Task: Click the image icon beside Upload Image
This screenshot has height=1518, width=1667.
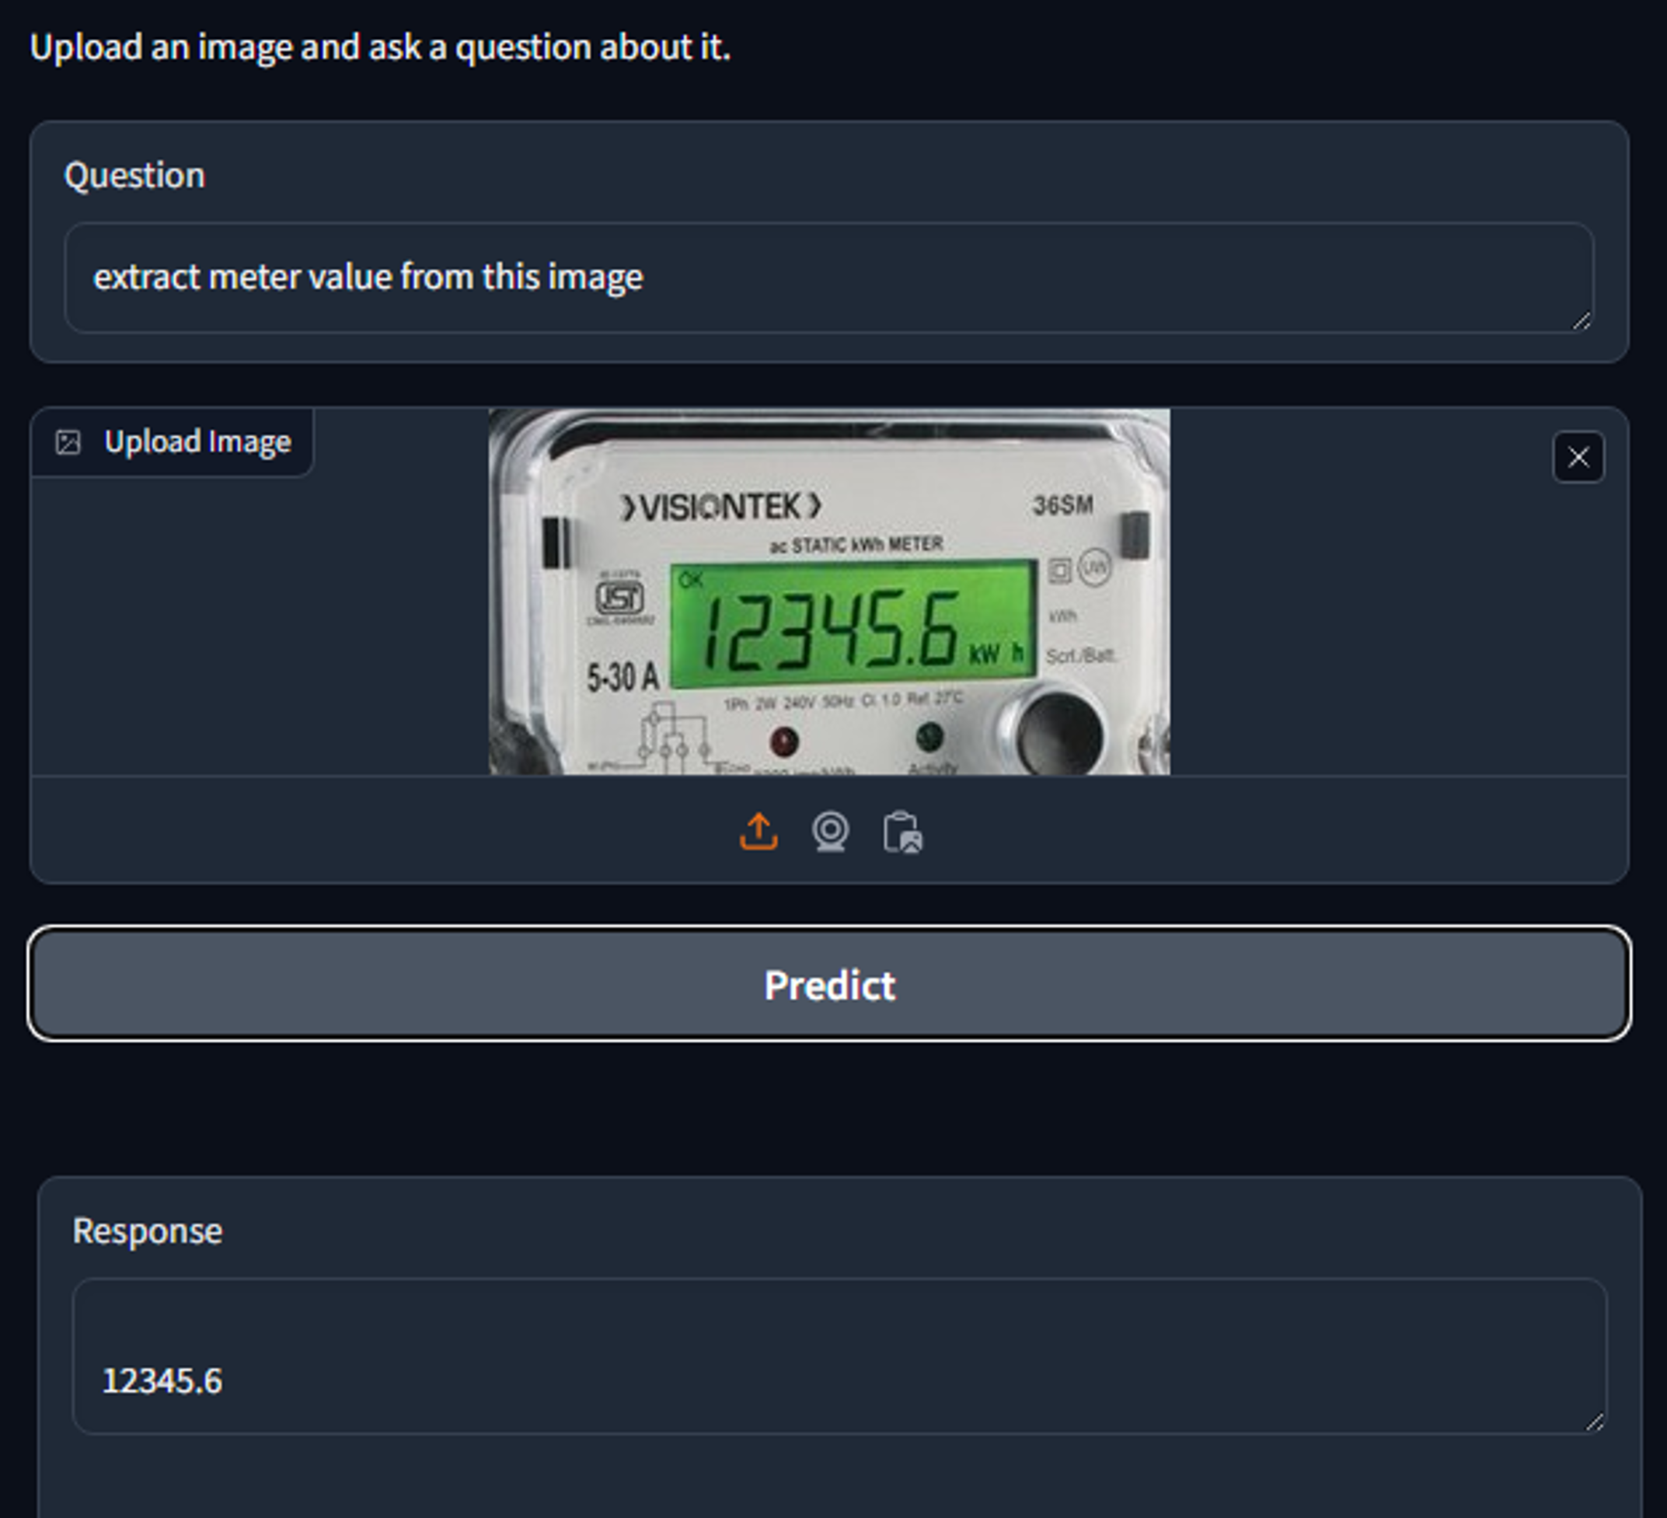Action: pyautogui.click(x=68, y=442)
